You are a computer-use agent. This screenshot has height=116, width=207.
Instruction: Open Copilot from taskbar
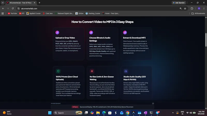pos(92,113)
